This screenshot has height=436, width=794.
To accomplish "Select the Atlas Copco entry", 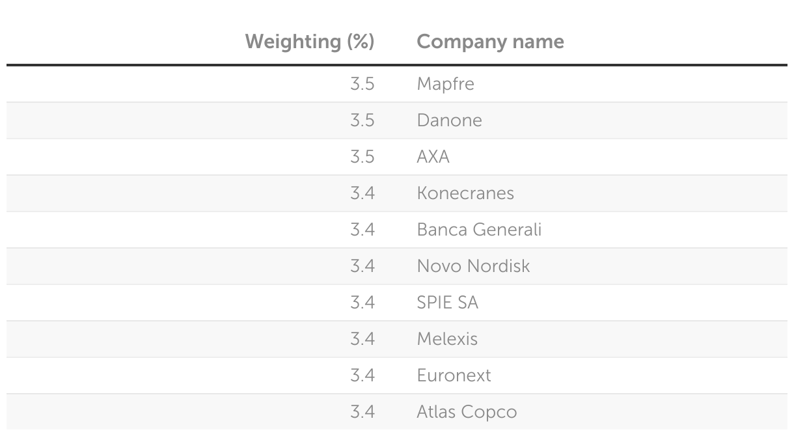I will pos(467,412).
